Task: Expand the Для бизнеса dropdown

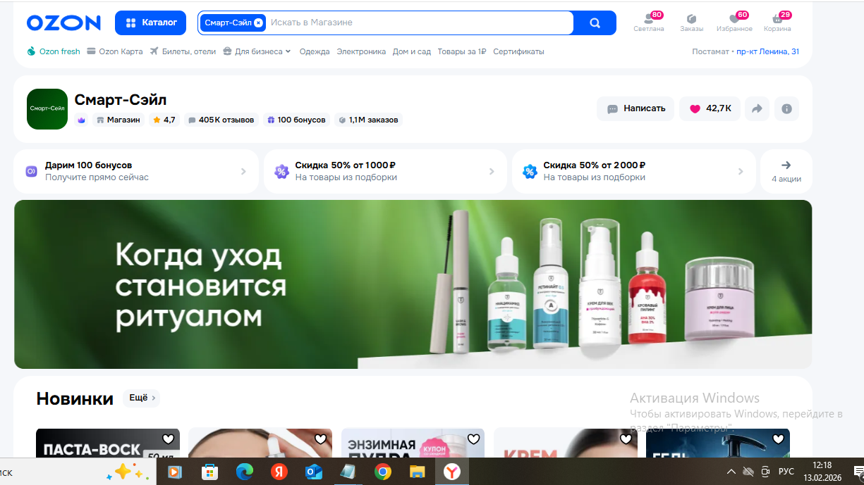Action: pyautogui.click(x=257, y=51)
